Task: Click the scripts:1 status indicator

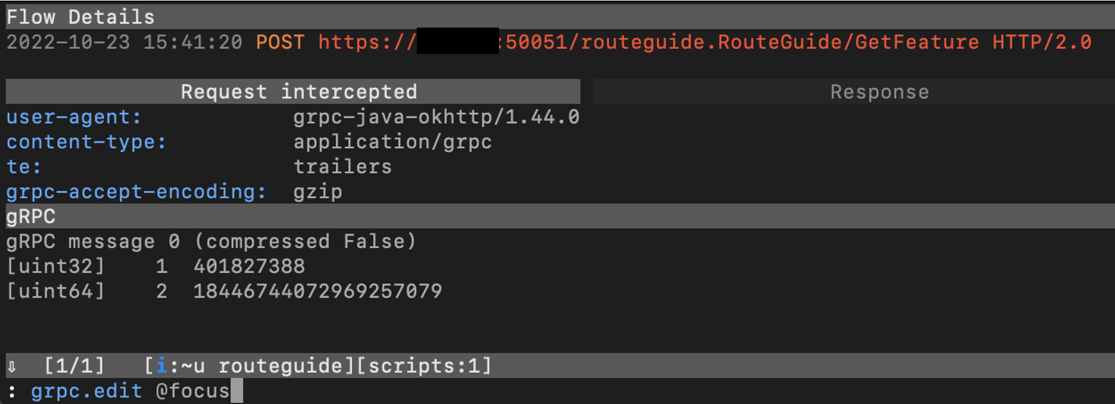Action: click(x=423, y=366)
